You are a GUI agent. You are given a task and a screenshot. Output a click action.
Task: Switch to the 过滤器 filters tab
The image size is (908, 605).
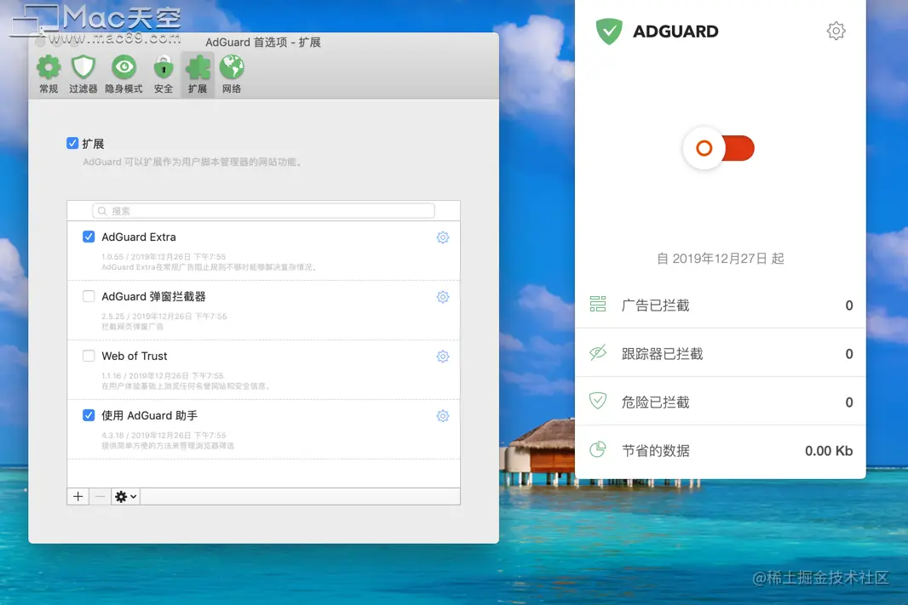pyautogui.click(x=83, y=74)
